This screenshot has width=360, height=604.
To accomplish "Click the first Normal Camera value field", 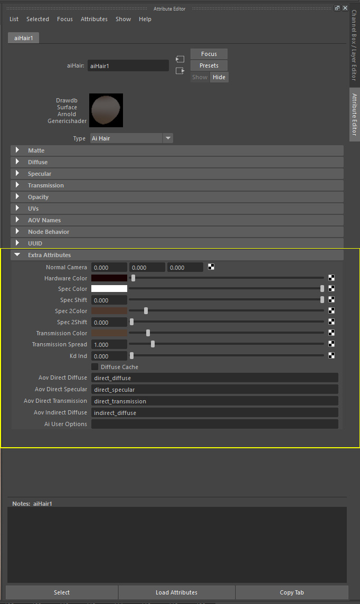I will pyautogui.click(x=109, y=267).
